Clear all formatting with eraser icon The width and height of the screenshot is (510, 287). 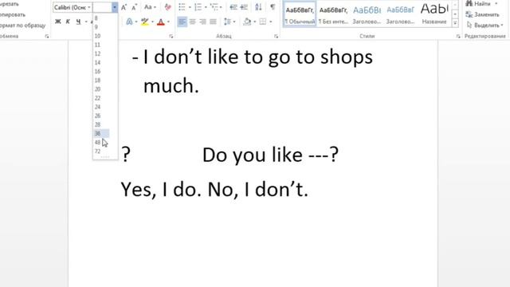click(167, 7)
